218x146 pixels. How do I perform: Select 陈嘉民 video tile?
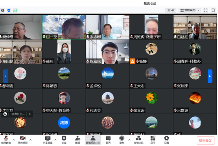coord(107,52)
